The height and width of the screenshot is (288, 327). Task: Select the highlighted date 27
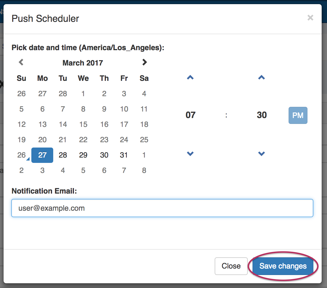pos(42,155)
